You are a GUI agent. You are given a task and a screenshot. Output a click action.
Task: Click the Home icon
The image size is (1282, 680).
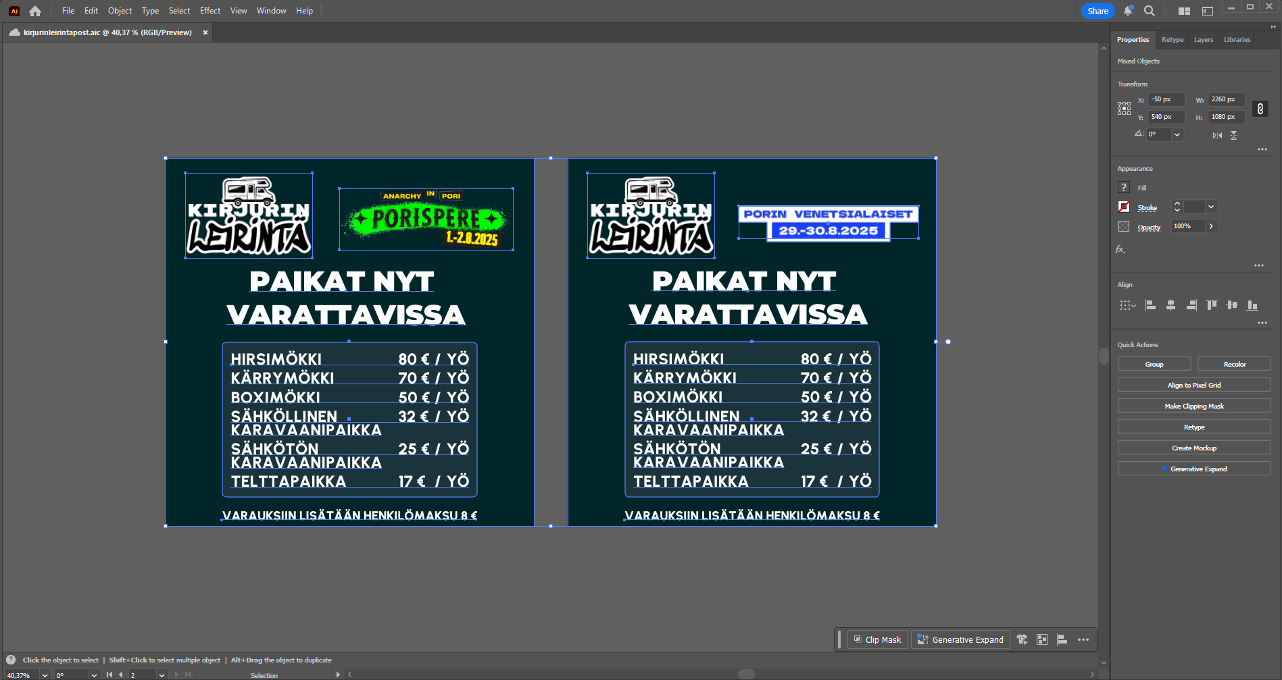35,11
